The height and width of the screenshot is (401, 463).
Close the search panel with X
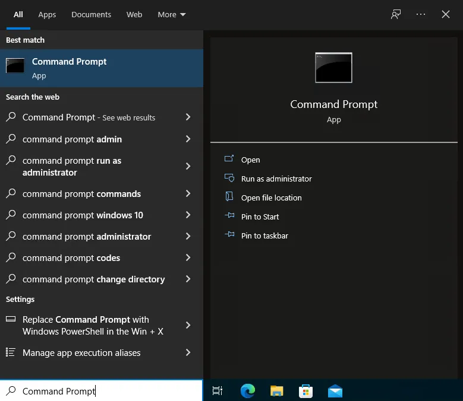446,14
